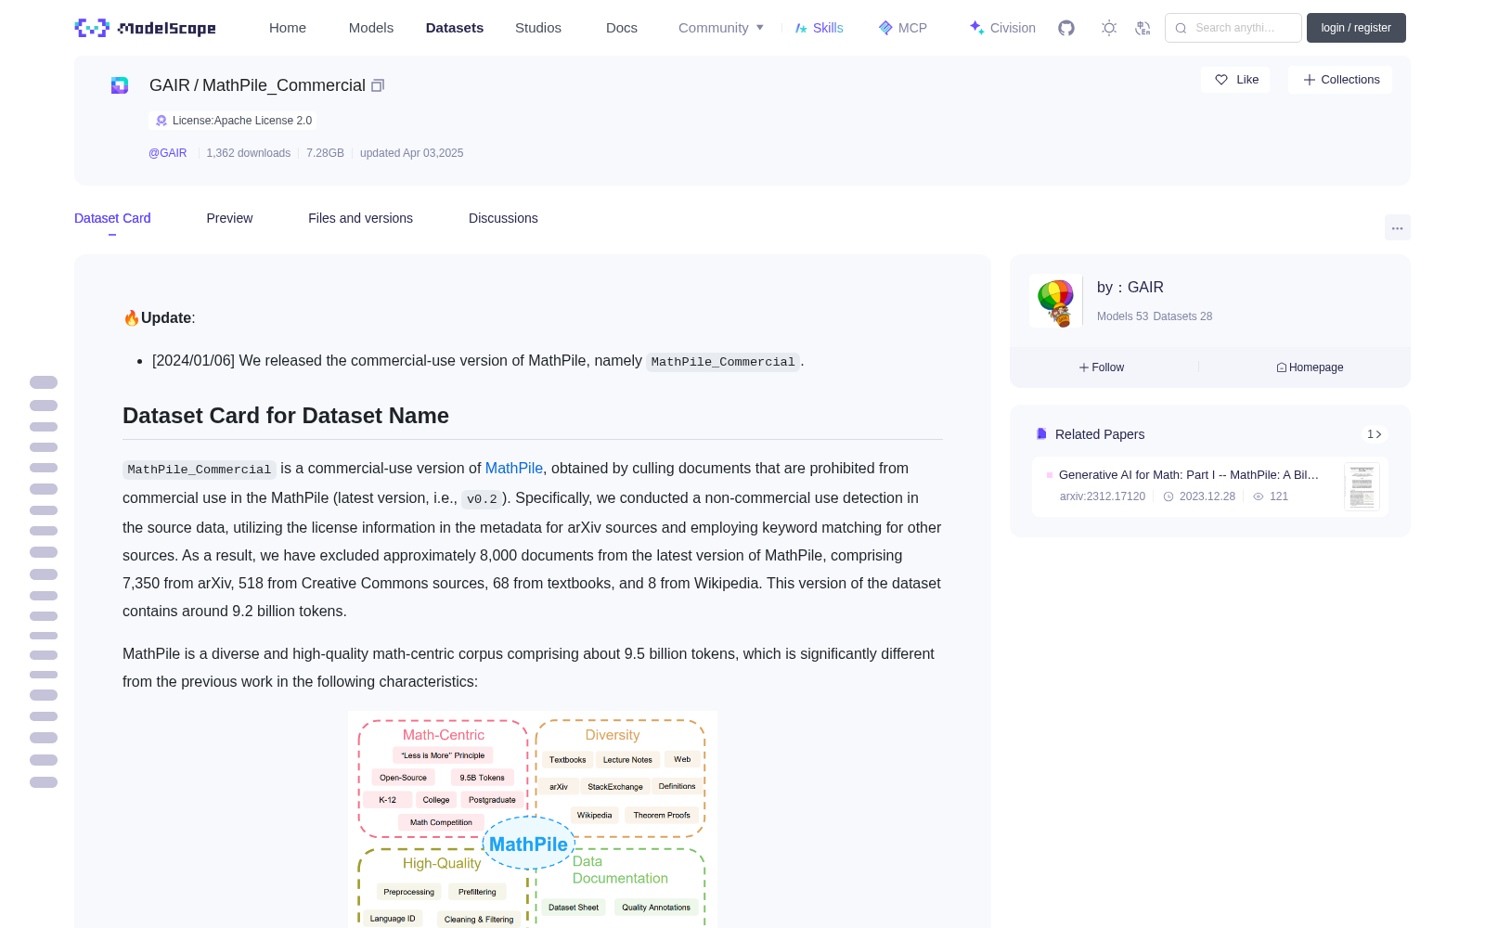Screen dimensions: 1485x928
Task: Click Models 53 count under GAIR
Action: pos(1122,316)
